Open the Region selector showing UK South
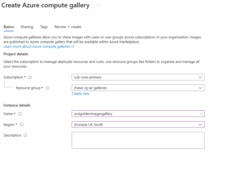 tap(200, 125)
